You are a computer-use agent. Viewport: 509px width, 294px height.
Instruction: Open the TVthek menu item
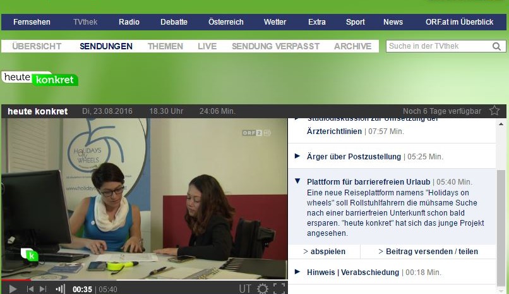click(85, 22)
